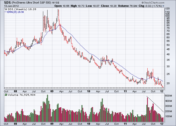This screenshot has height=126, width=176.
Task: Click the green volume bars icon
Action: click(x=6, y=95)
